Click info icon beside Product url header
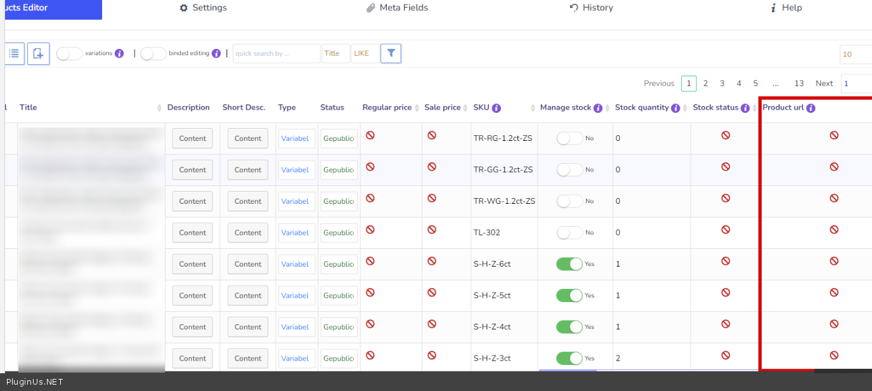The width and height of the screenshot is (872, 391). pyautogui.click(x=810, y=108)
